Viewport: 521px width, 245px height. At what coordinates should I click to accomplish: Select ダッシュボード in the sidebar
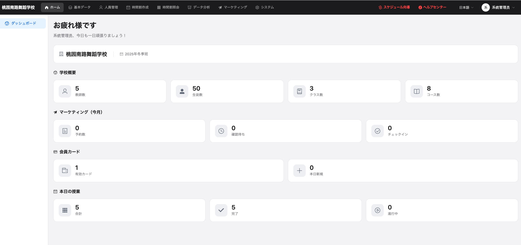point(23,23)
